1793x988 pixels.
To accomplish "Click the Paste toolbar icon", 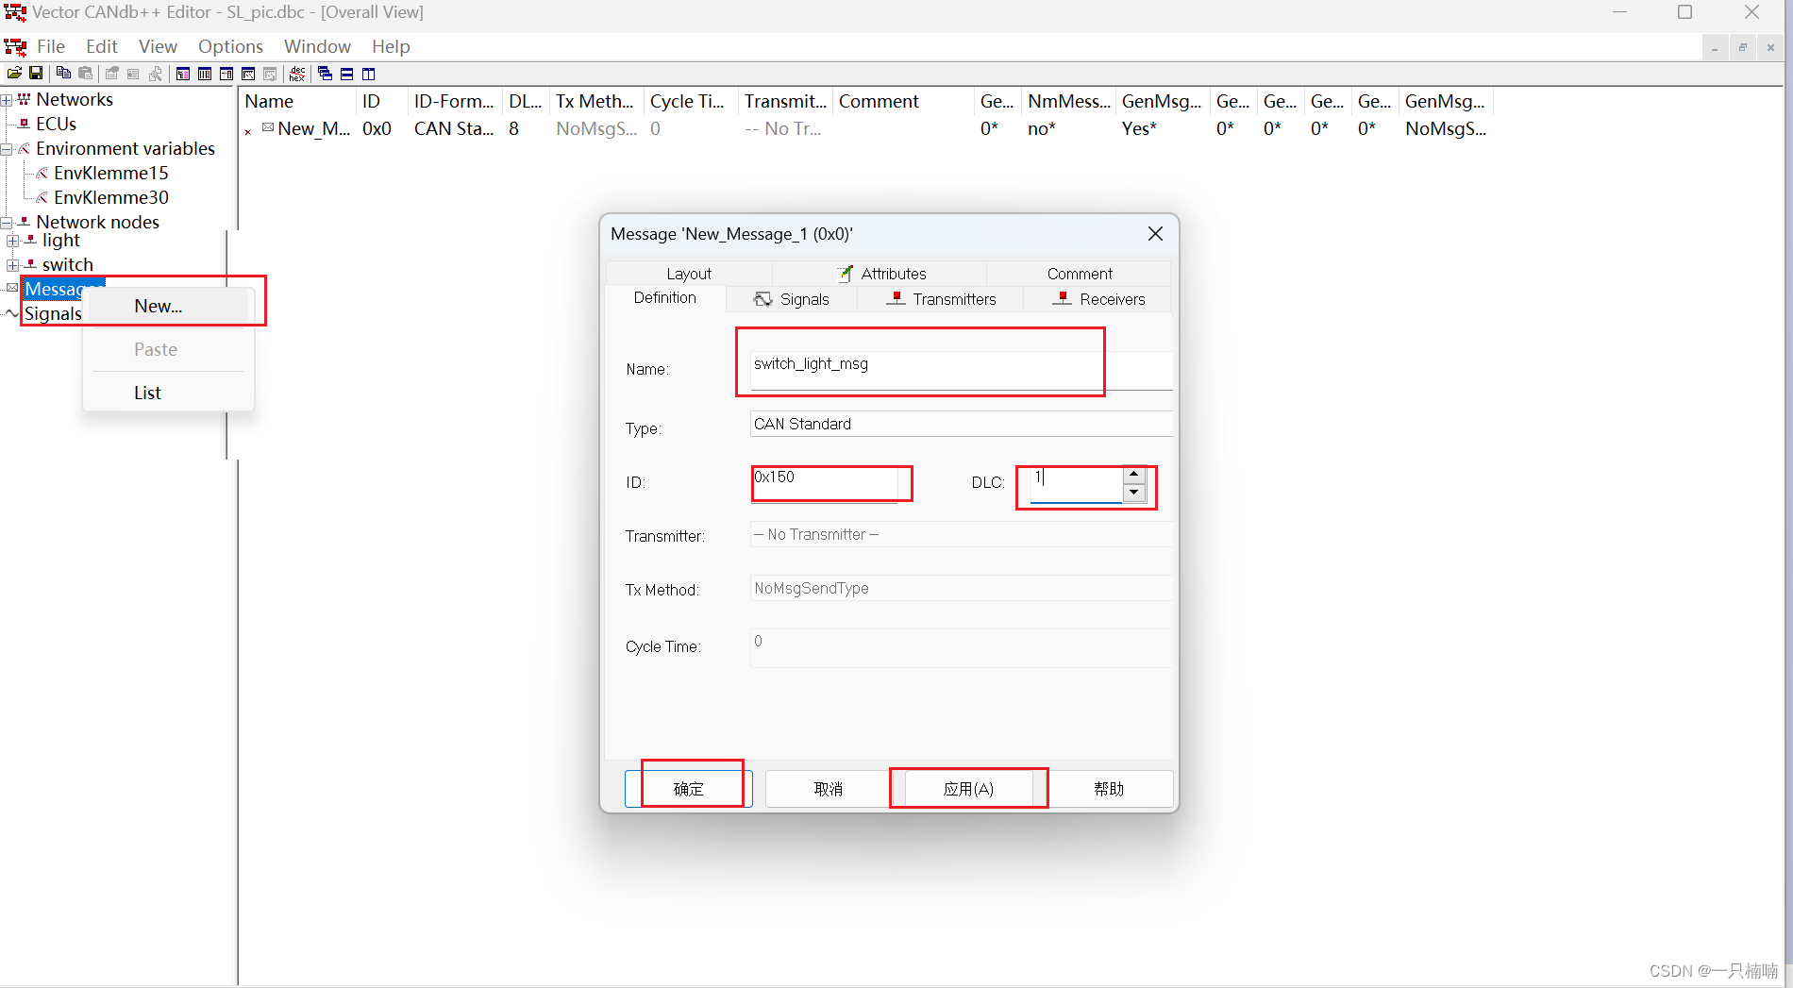I will (x=85, y=74).
